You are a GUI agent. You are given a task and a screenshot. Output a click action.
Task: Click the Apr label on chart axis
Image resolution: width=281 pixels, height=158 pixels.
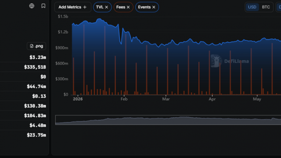click(212, 99)
